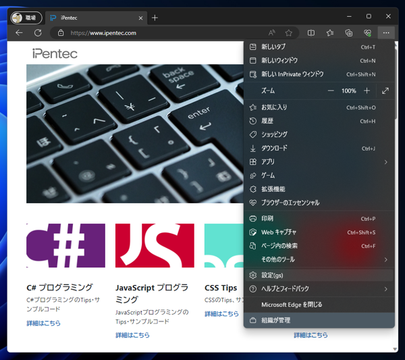Select 新しいウィンドウ menu item
Viewport: 405px width, 360px height.
[319, 61]
